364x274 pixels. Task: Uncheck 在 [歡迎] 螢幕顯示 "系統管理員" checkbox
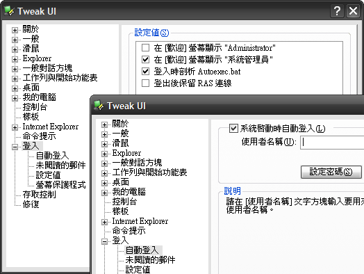[x=146, y=60]
